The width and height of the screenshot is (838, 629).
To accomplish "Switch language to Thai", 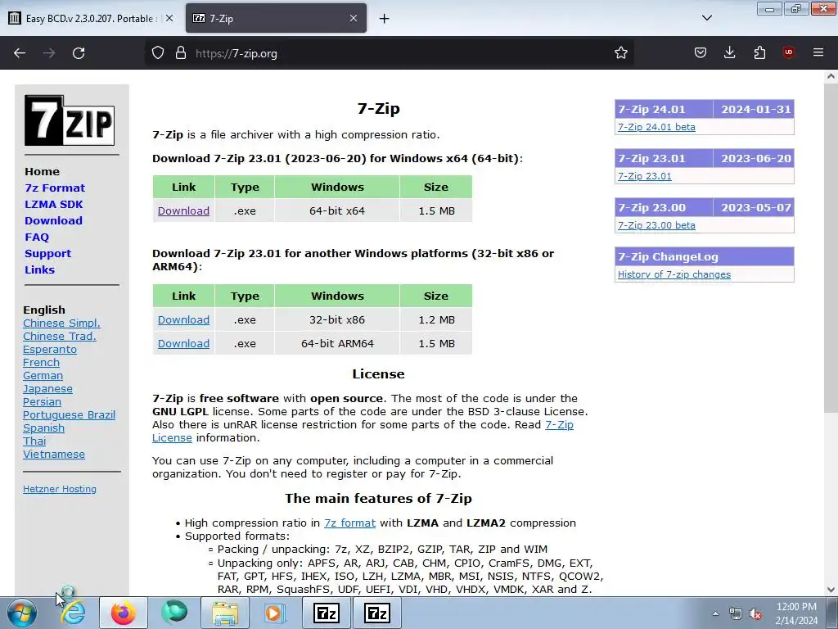I will [34, 441].
